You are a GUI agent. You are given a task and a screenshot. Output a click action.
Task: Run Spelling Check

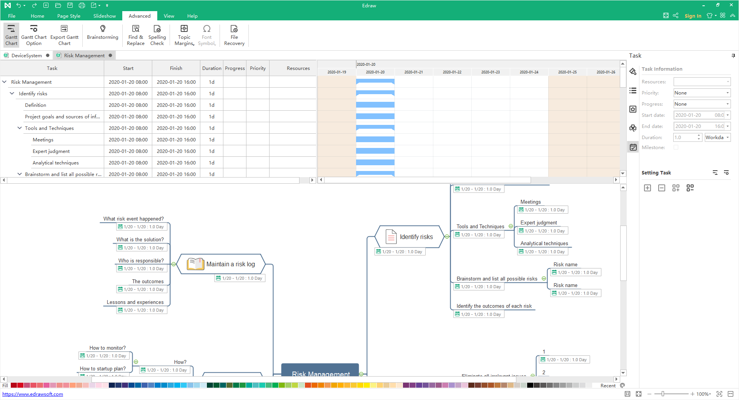coord(157,35)
